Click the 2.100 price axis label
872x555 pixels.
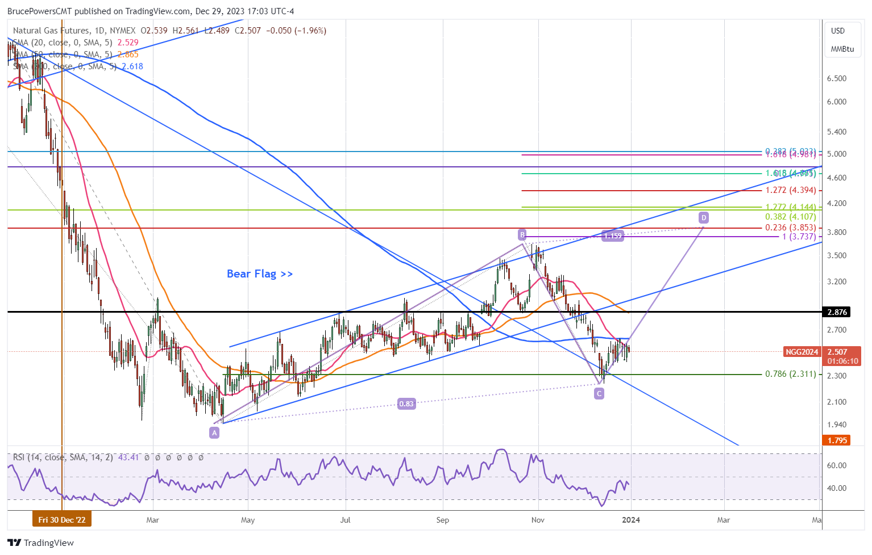coord(837,402)
